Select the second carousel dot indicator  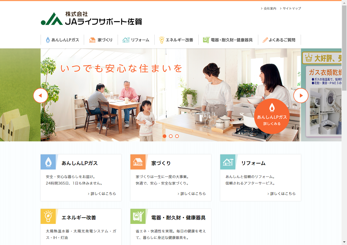[x=171, y=136]
